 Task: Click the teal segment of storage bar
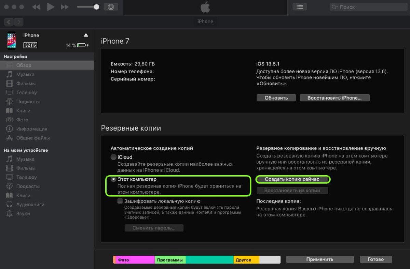(209, 260)
